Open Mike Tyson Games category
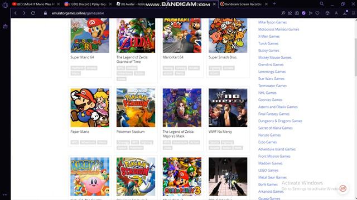 click(272, 22)
